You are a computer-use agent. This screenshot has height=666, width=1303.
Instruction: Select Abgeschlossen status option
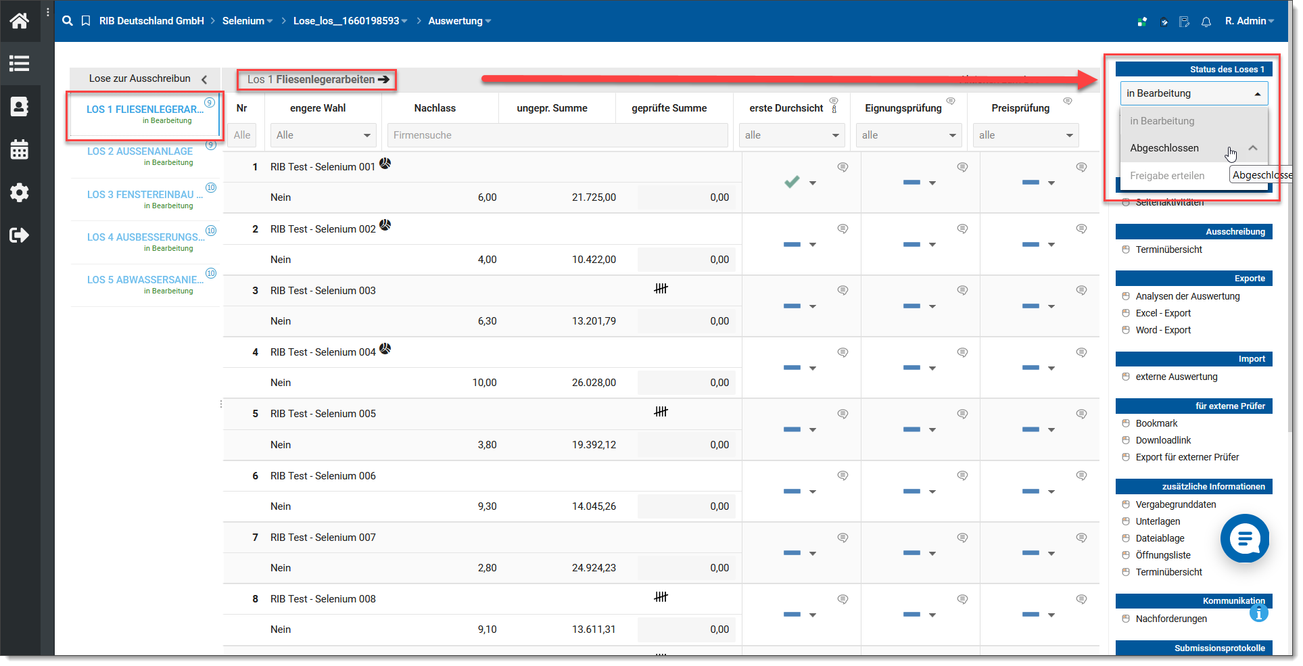tap(1194, 148)
